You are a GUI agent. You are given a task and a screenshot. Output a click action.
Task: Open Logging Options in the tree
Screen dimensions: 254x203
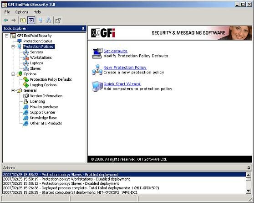pos(43,85)
